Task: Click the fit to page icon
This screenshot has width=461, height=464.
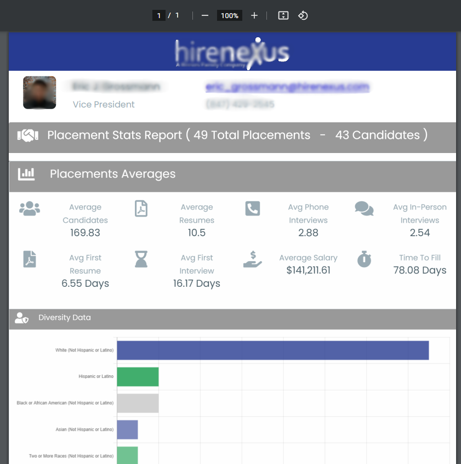Action: [x=283, y=15]
